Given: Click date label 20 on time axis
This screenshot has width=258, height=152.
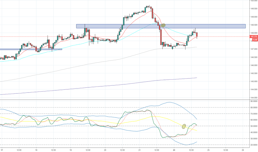Looking at the screenshot, I should point(105,150).
